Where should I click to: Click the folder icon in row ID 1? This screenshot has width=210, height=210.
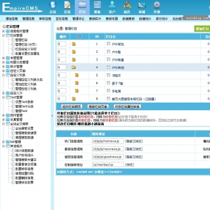click(74, 44)
